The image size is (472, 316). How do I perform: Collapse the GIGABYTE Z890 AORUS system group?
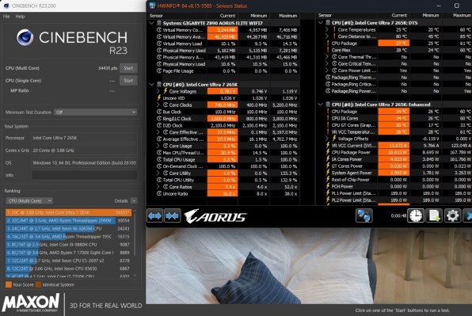tap(152, 23)
